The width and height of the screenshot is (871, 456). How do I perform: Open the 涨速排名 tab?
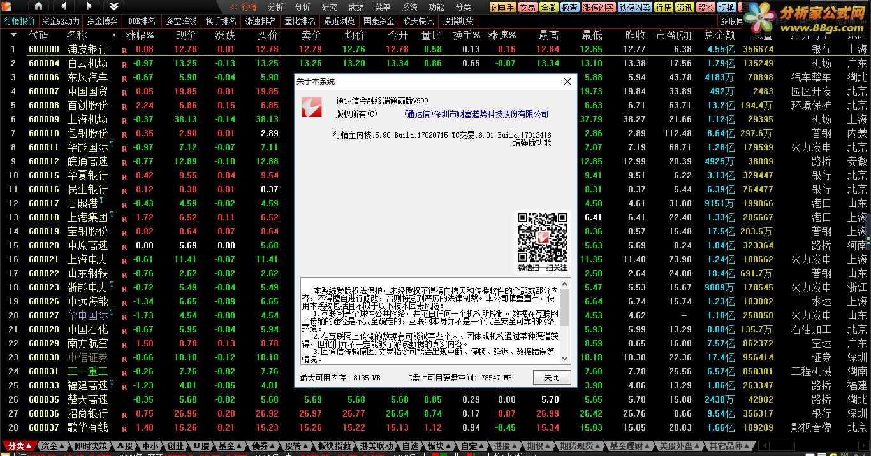[x=261, y=21]
